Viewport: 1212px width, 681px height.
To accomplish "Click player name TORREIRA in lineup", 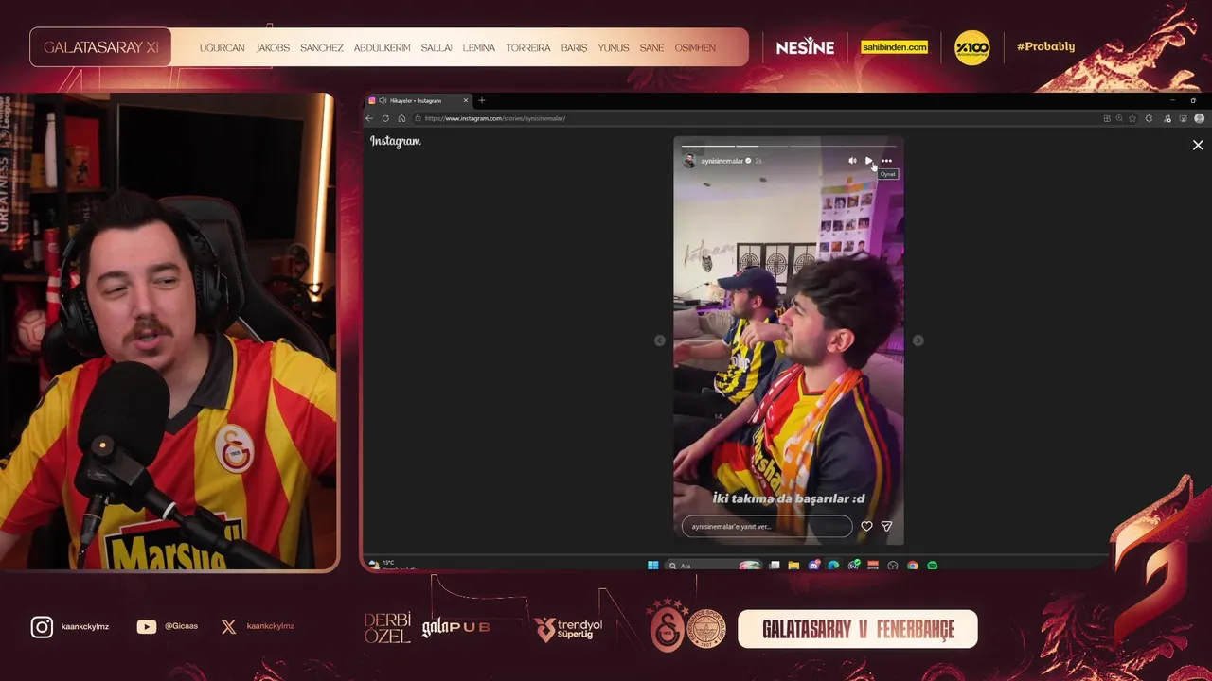I will coord(527,48).
